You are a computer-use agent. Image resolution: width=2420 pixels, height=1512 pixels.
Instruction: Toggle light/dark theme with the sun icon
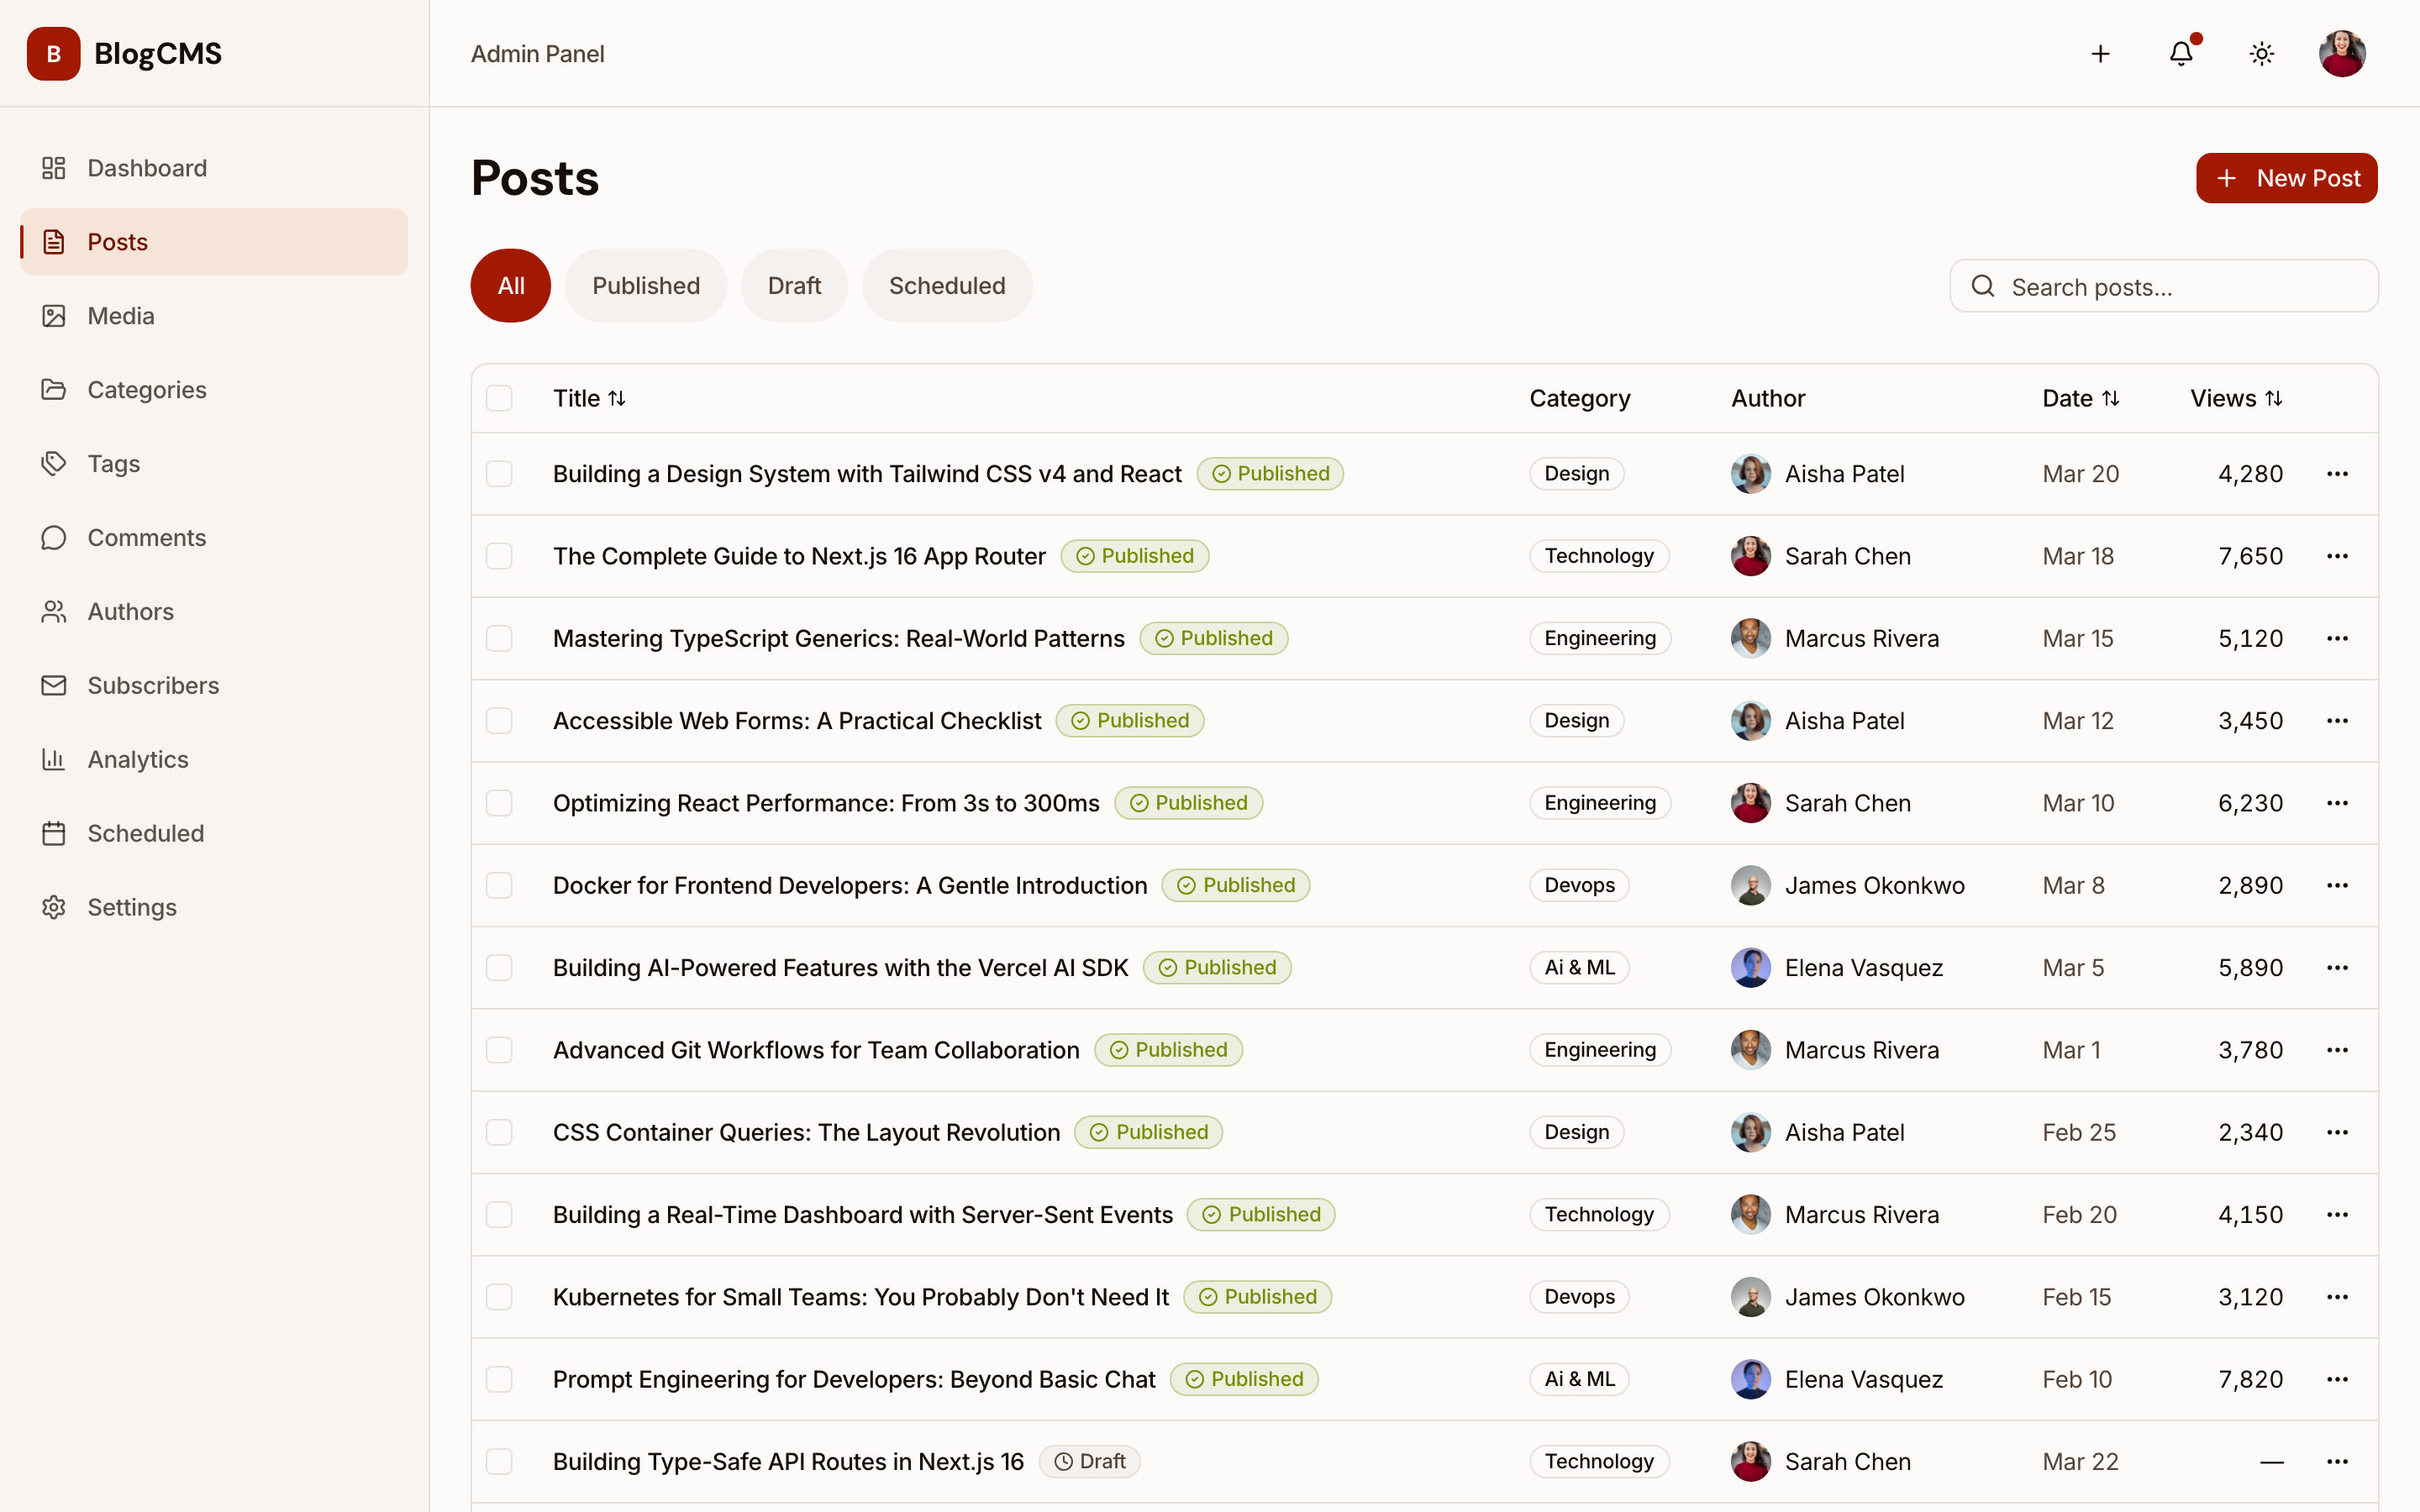pos(2261,53)
